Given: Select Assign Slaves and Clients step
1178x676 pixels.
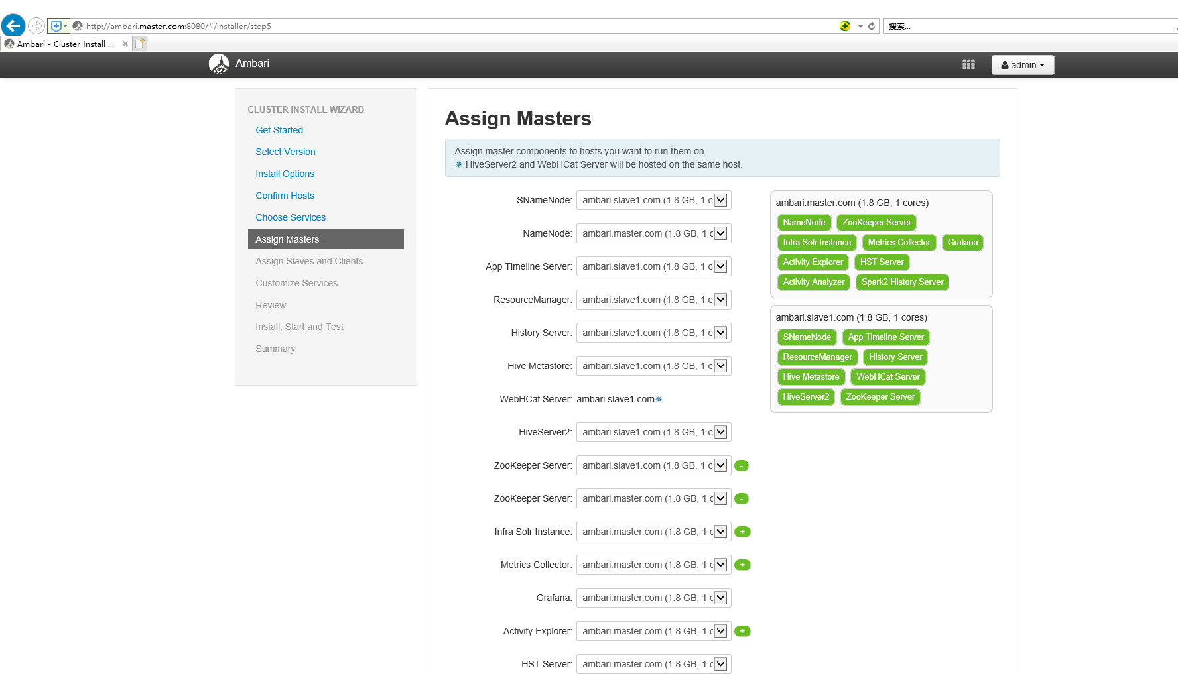Looking at the screenshot, I should [309, 261].
